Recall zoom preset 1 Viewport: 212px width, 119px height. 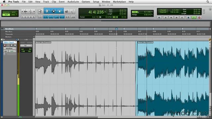pos(22,17)
